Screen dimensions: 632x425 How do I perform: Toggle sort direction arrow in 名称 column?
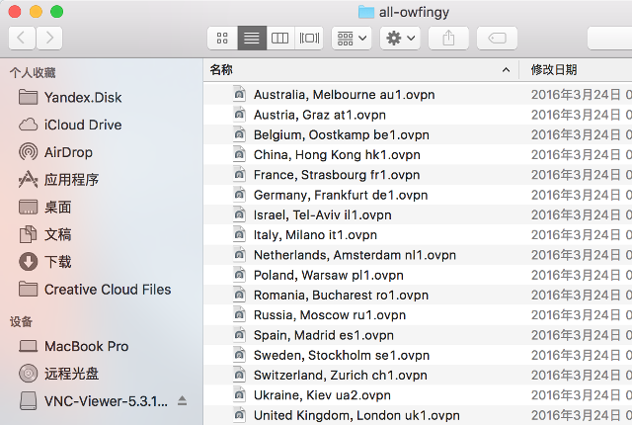pyautogui.click(x=506, y=70)
